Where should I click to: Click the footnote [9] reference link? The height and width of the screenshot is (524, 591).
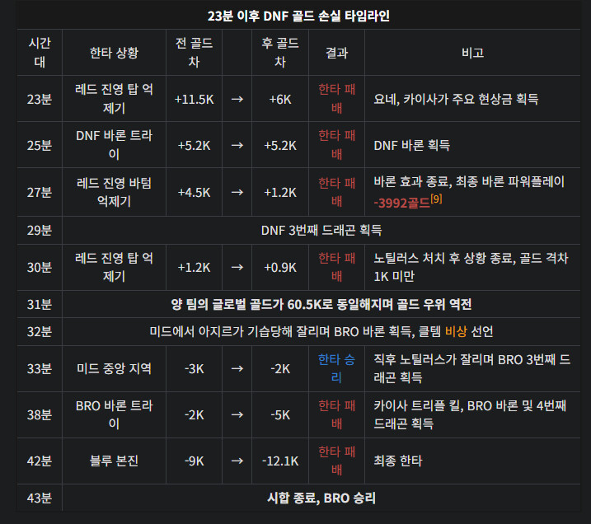pos(436,200)
